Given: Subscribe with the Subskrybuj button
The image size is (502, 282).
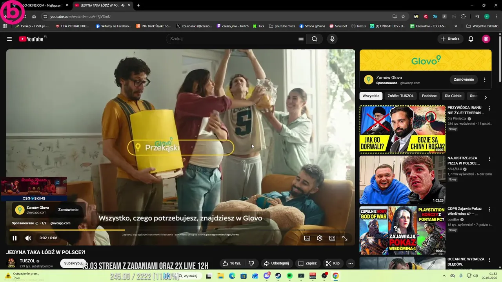Looking at the screenshot, I should pyautogui.click(x=73, y=263).
